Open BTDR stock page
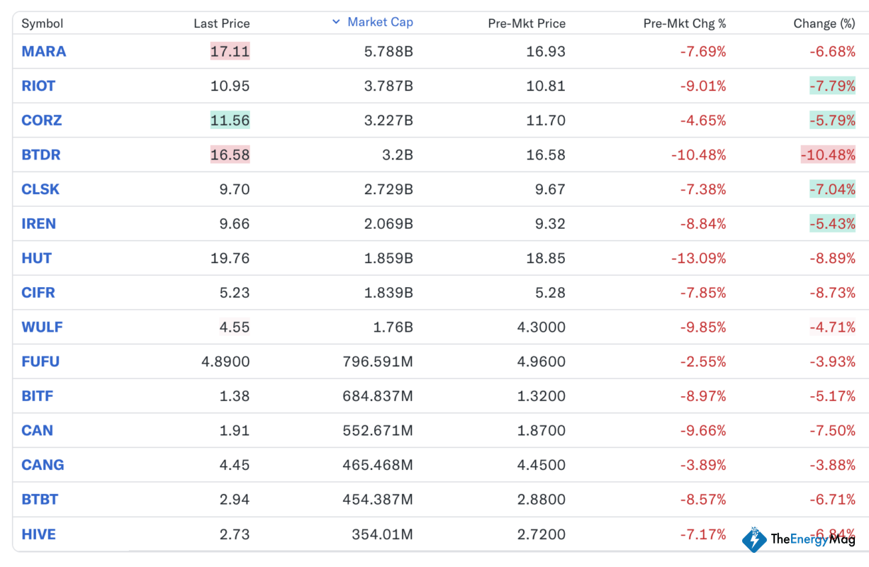 [41, 155]
